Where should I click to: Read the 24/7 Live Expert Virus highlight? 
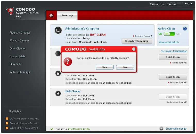(x=25, y=119)
